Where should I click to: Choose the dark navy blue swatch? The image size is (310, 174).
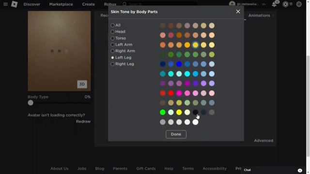pos(163,64)
